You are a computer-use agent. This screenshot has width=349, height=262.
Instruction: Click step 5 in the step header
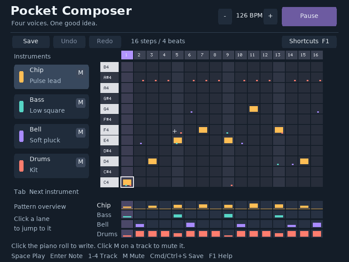(x=178, y=55)
